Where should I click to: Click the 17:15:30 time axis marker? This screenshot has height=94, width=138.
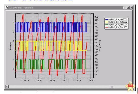click(90, 81)
